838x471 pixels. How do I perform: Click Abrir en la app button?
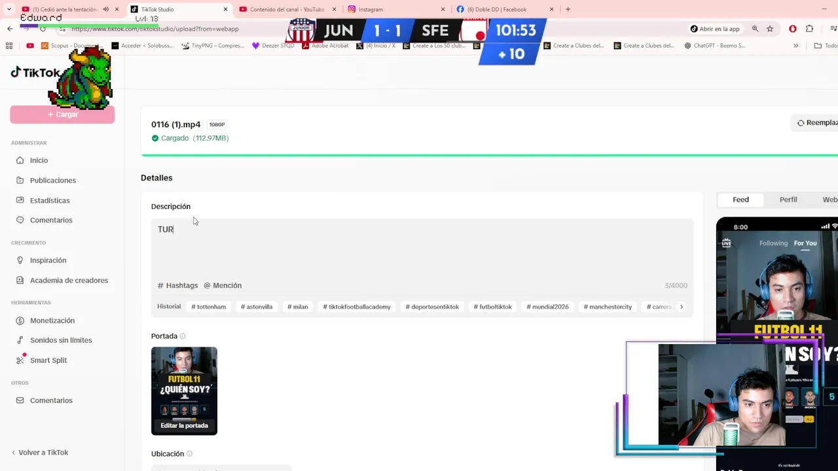pos(715,29)
